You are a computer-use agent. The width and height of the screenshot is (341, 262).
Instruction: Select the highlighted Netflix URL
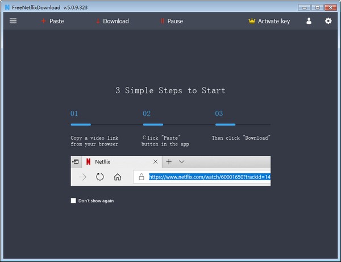(210, 177)
